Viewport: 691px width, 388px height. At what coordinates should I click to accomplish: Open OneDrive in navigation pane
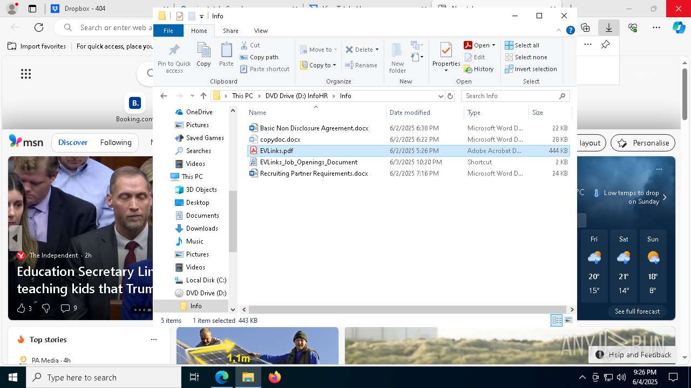pos(194,112)
